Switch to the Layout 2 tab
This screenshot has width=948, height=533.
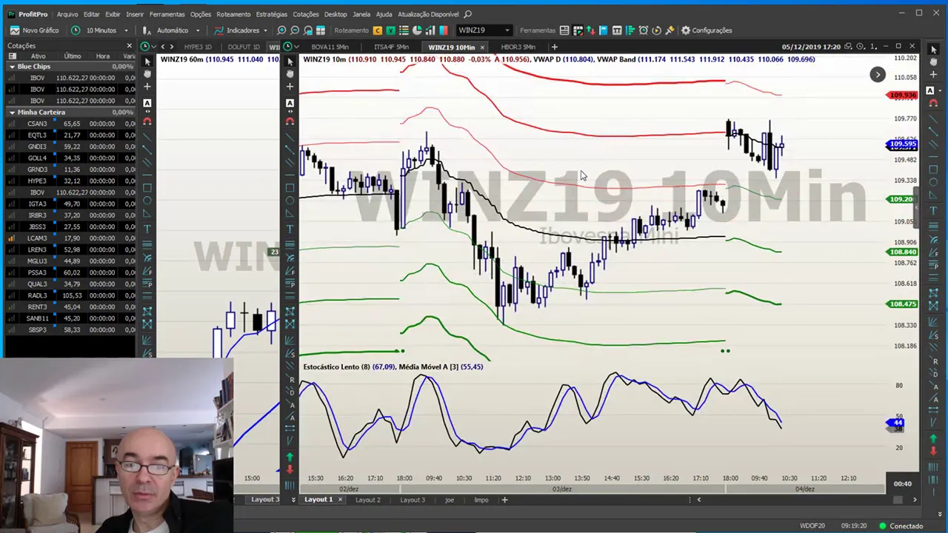tap(367, 500)
